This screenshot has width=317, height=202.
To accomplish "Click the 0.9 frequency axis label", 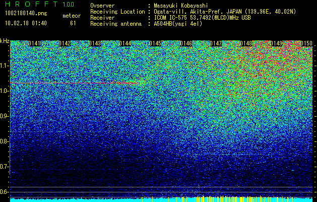I will (4, 116).
